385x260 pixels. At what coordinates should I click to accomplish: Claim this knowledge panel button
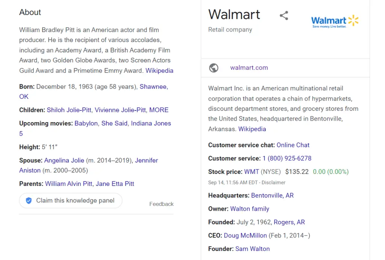[70, 201]
